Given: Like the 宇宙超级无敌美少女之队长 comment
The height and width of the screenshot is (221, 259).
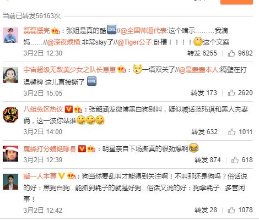Looking at the screenshot, I should click(240, 93).
